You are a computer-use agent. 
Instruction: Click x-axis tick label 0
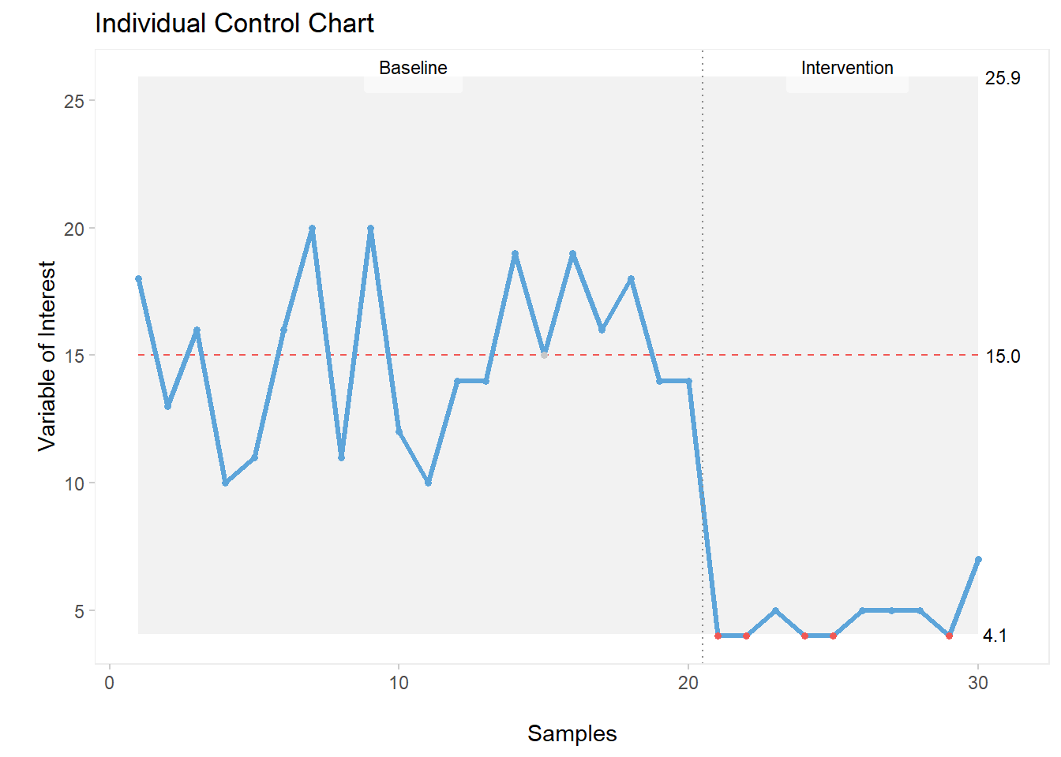pyautogui.click(x=110, y=683)
